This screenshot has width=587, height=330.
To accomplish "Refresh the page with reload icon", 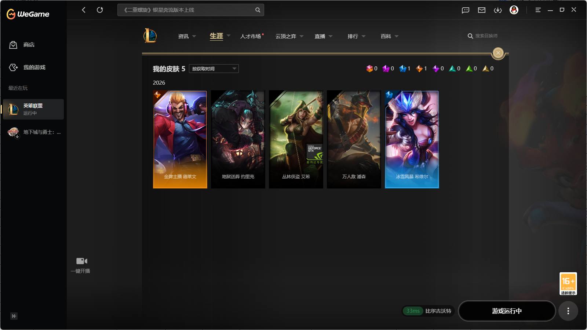I will pyautogui.click(x=100, y=10).
